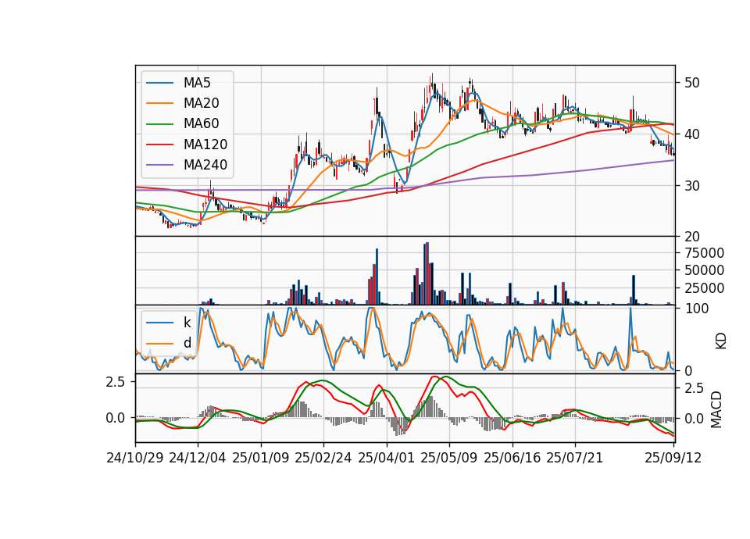Click the d legend entry in KD panel
Screen dimensions: 750x539
[x=187, y=343]
